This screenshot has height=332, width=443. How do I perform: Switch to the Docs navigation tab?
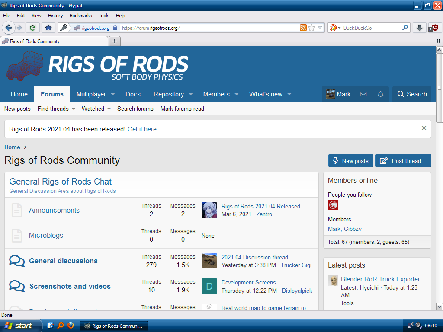[x=133, y=94]
